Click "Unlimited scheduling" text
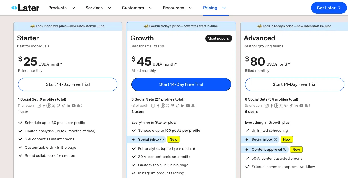 point(270,131)
